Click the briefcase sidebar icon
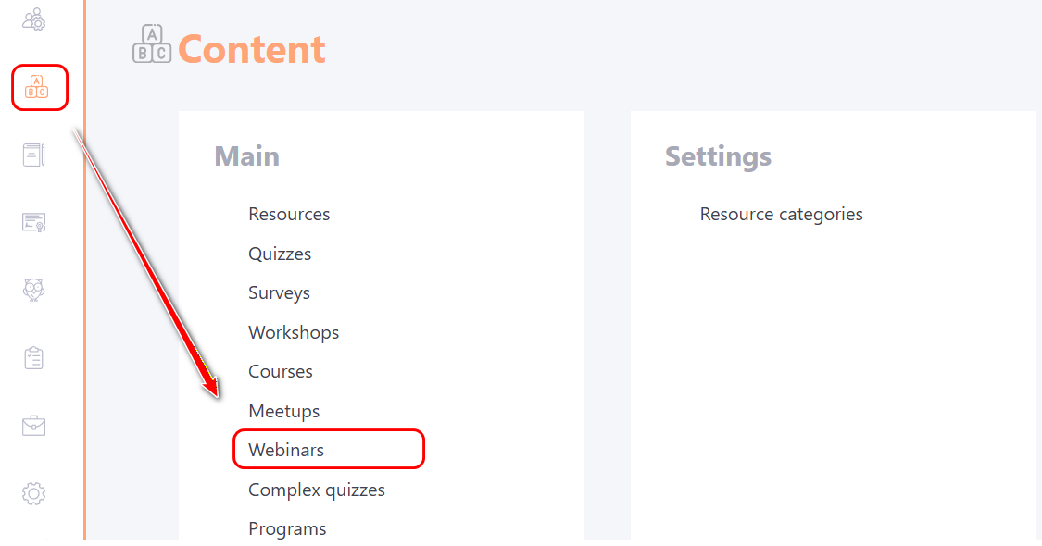The height and width of the screenshot is (546, 1042). click(x=34, y=426)
